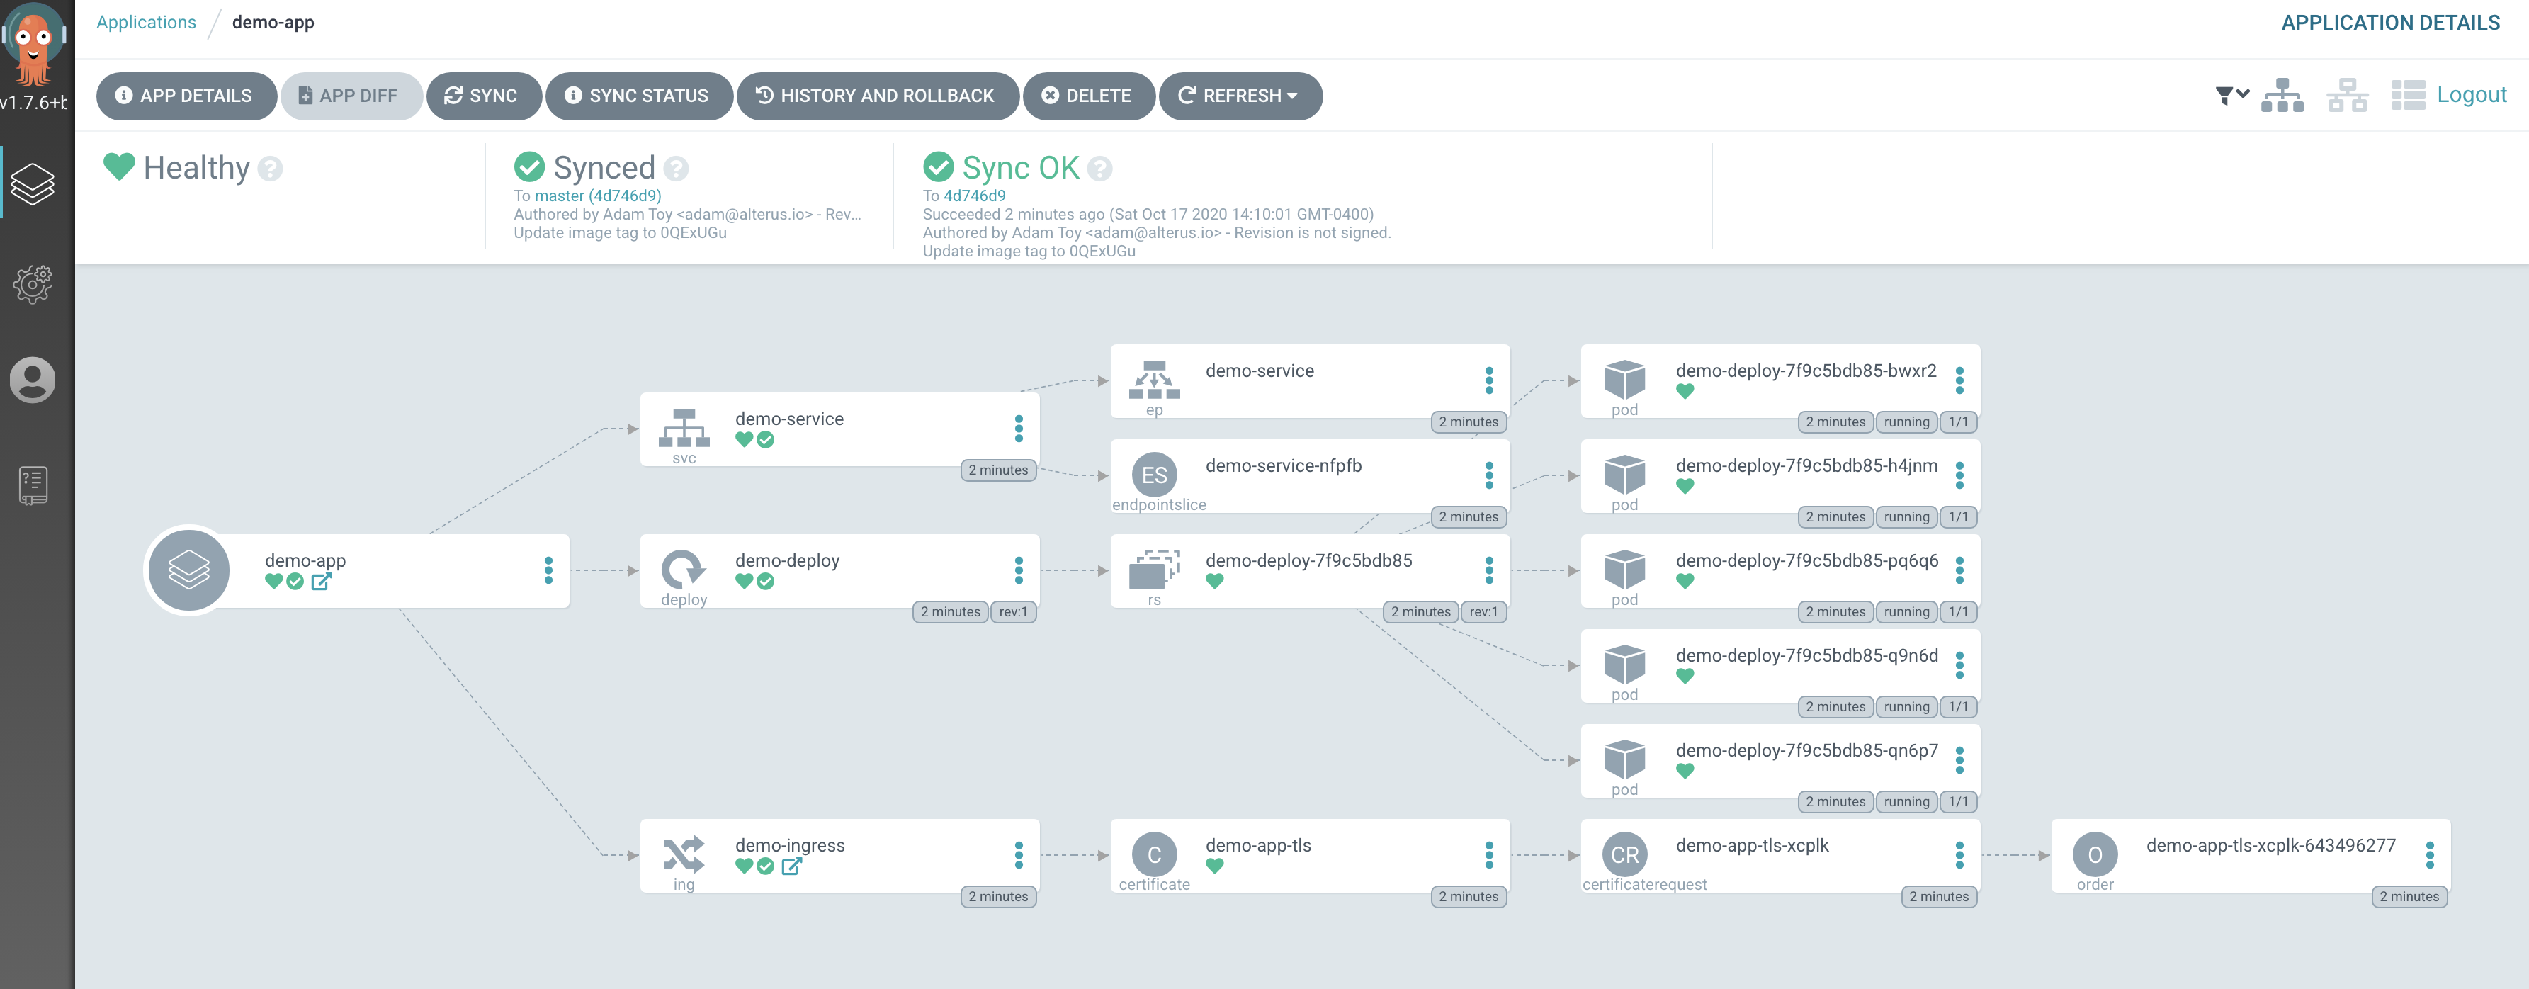Go to Applications breadcrumb link
This screenshot has width=2529, height=989.
point(145,23)
